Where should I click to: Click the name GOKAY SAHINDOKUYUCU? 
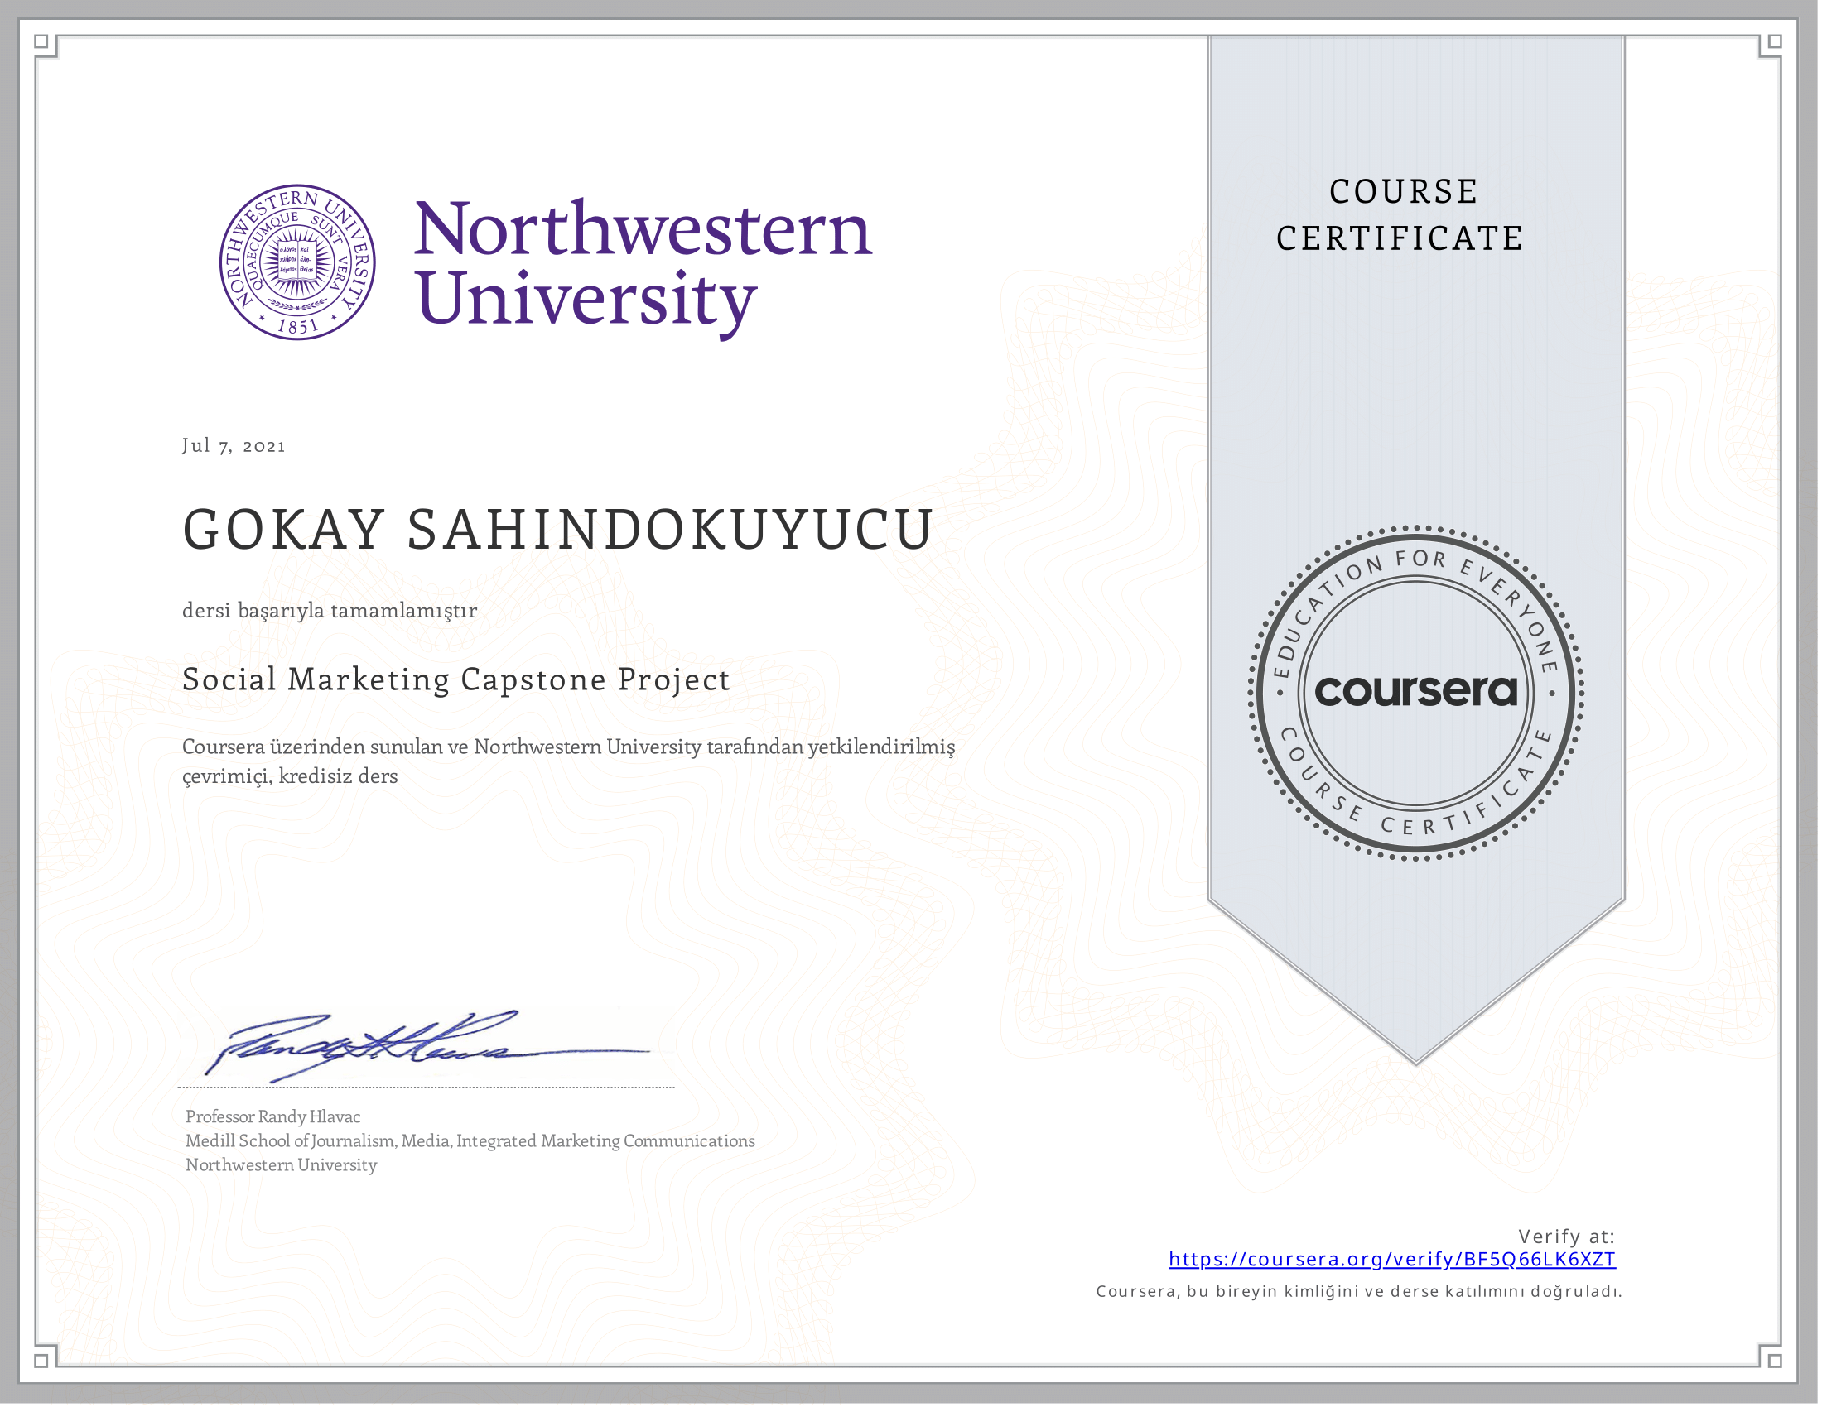(557, 531)
